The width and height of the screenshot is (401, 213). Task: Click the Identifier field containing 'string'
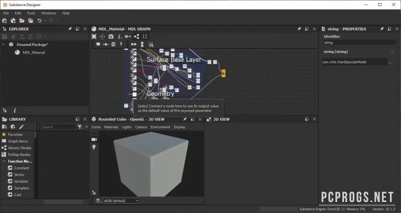click(x=359, y=42)
